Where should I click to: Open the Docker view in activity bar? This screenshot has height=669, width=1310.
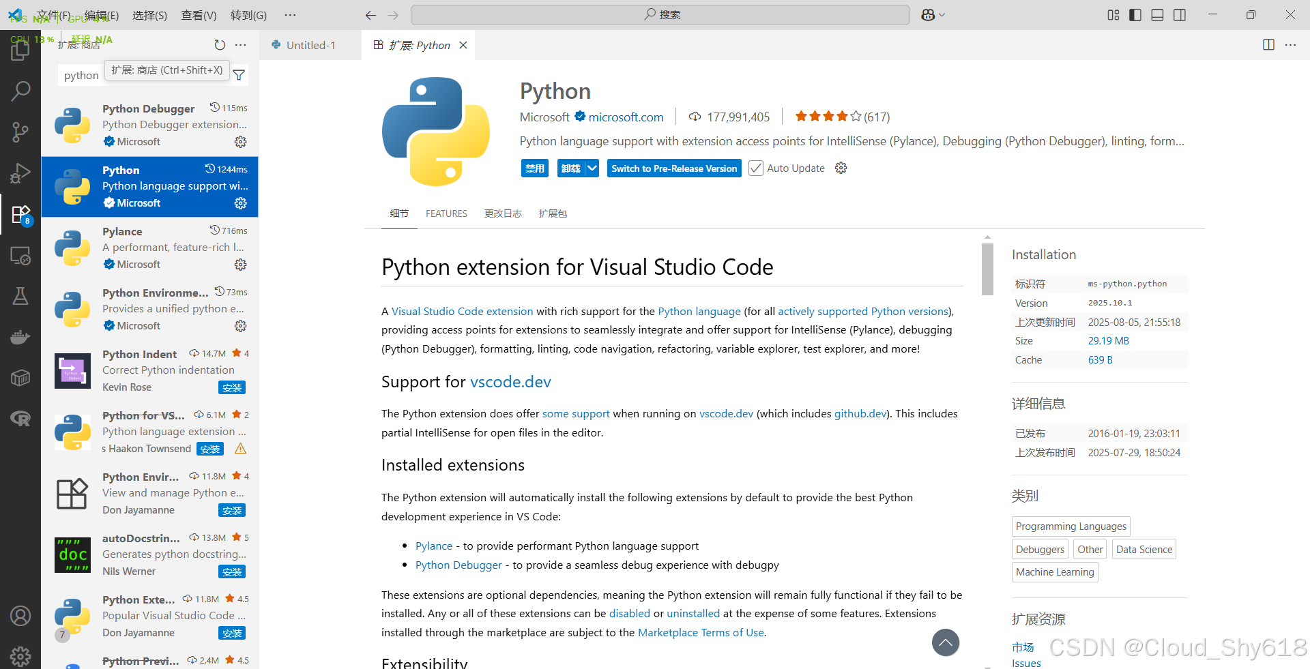[x=20, y=336]
